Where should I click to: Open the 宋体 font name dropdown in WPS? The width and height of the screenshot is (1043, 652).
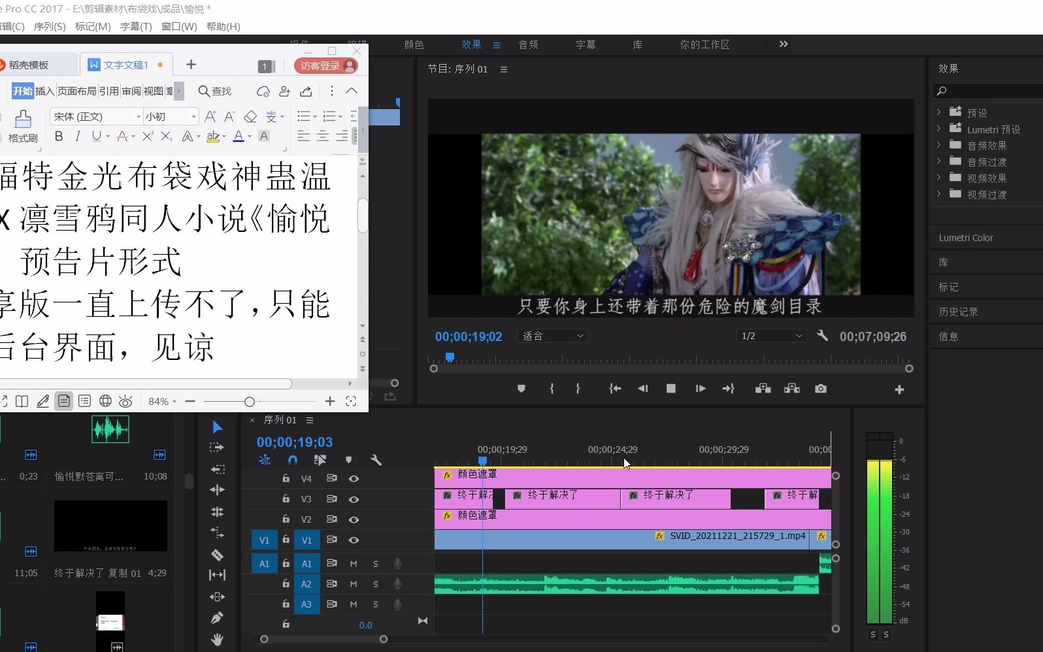pos(138,116)
